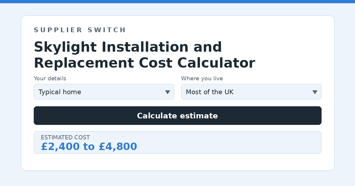
Task: Open the Typical home dropdown
Action: pos(104,92)
